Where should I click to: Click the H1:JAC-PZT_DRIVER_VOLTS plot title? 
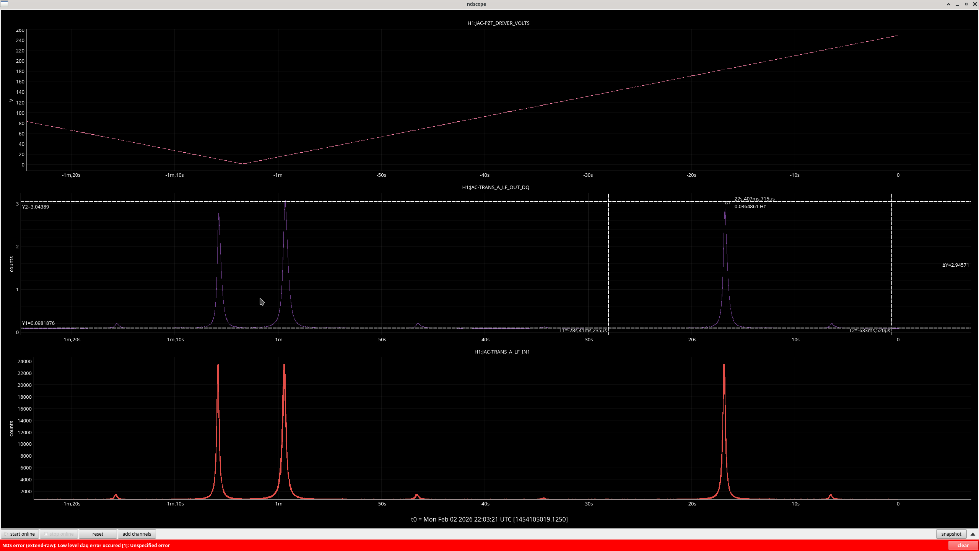point(498,23)
